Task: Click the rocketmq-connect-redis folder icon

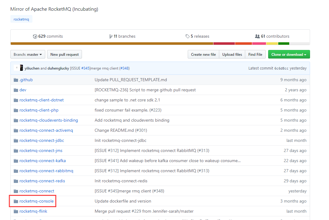Action: [16, 181]
